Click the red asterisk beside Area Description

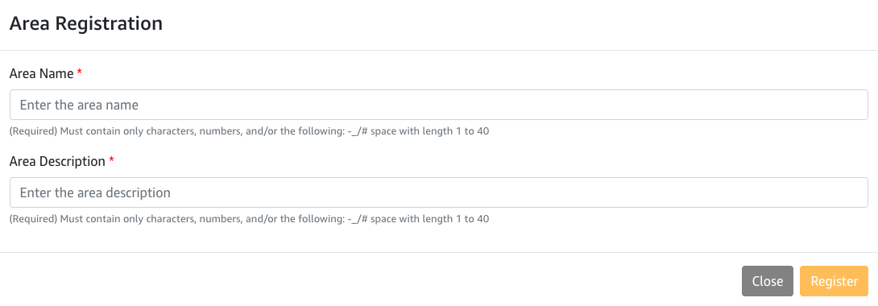coord(111,160)
